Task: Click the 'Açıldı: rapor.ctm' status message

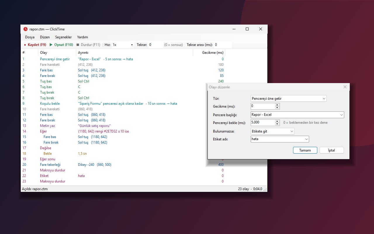Action: click(x=35, y=189)
